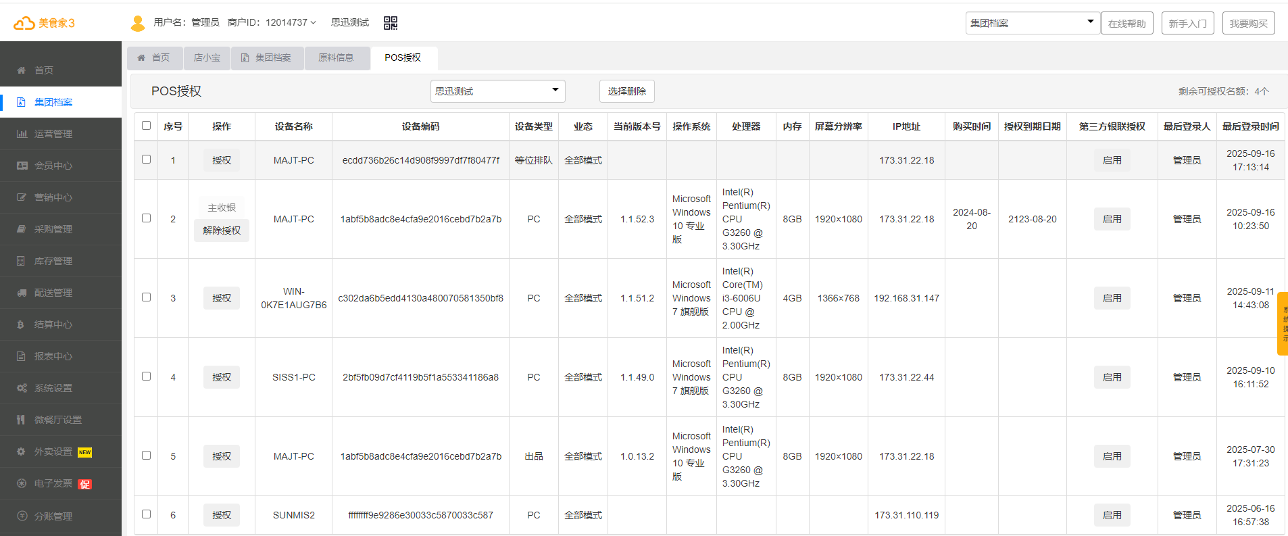Switch to the 店小宝 tab
Screen dimensions: 1288x536
(x=207, y=58)
